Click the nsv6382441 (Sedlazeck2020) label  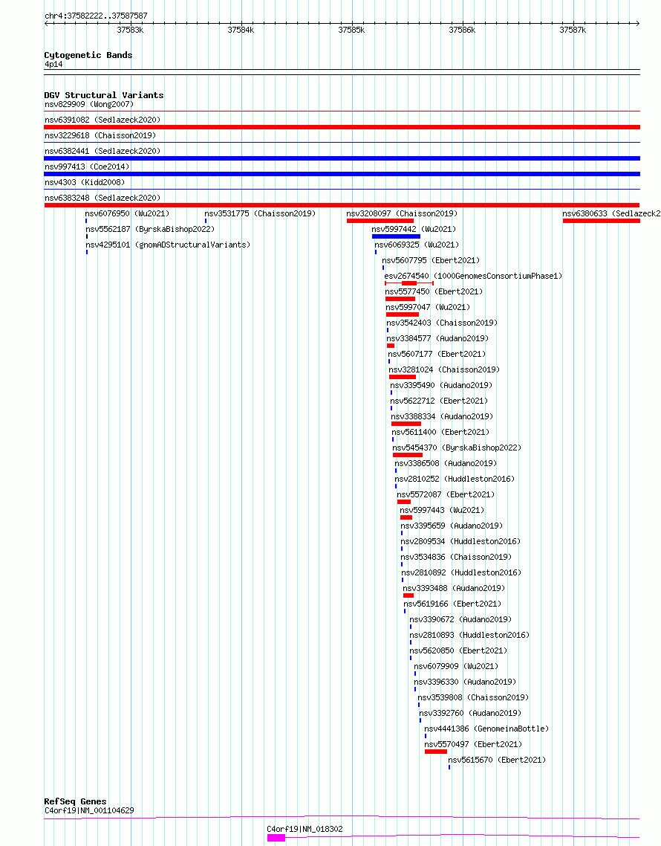102,151
